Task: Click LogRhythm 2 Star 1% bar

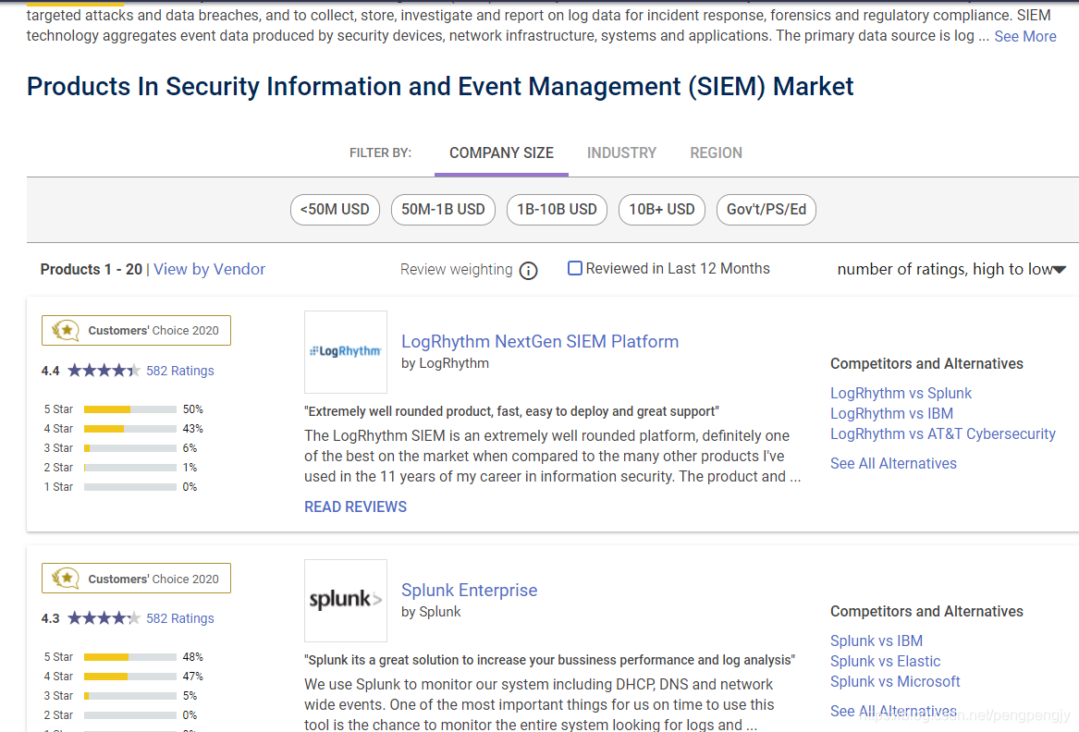Action: coord(130,467)
